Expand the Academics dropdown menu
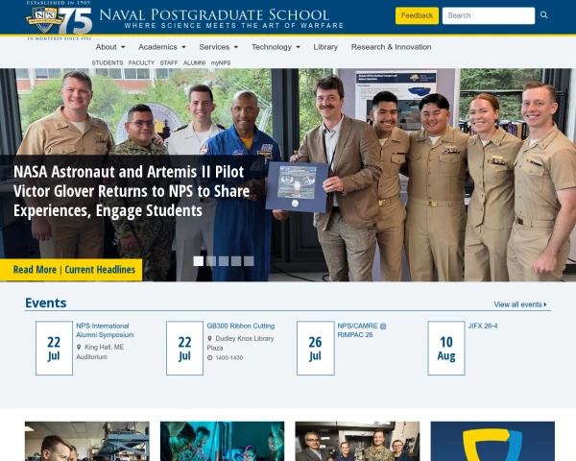Viewport: 576px width, 461px height. coord(162,47)
